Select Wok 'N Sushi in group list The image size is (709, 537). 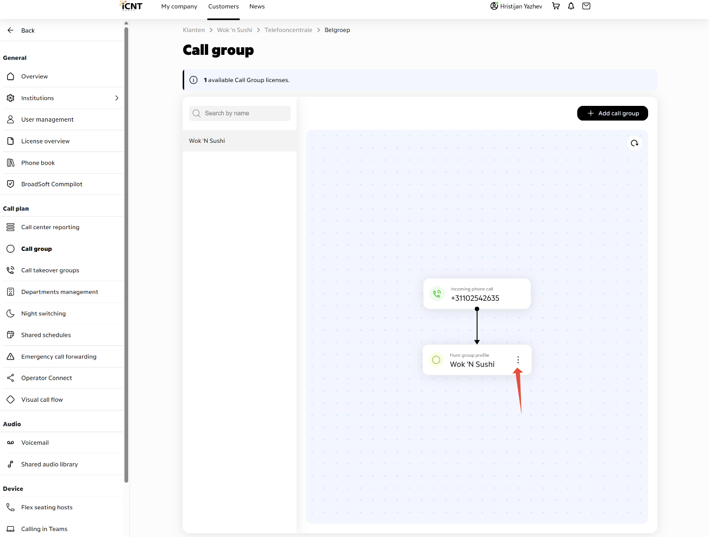(x=240, y=141)
